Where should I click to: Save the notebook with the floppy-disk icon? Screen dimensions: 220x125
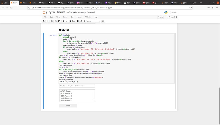pos(44,21)
